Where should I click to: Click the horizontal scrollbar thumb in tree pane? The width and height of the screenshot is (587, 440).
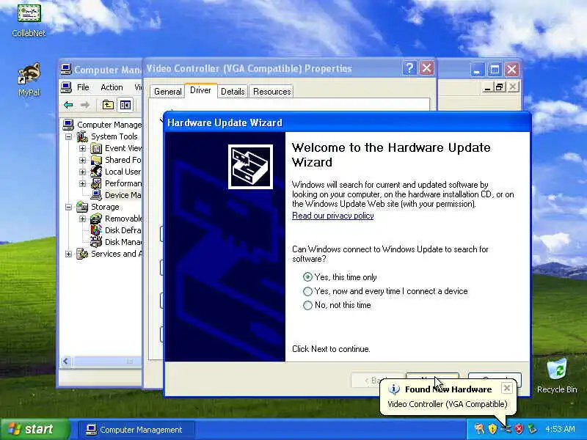point(106,361)
